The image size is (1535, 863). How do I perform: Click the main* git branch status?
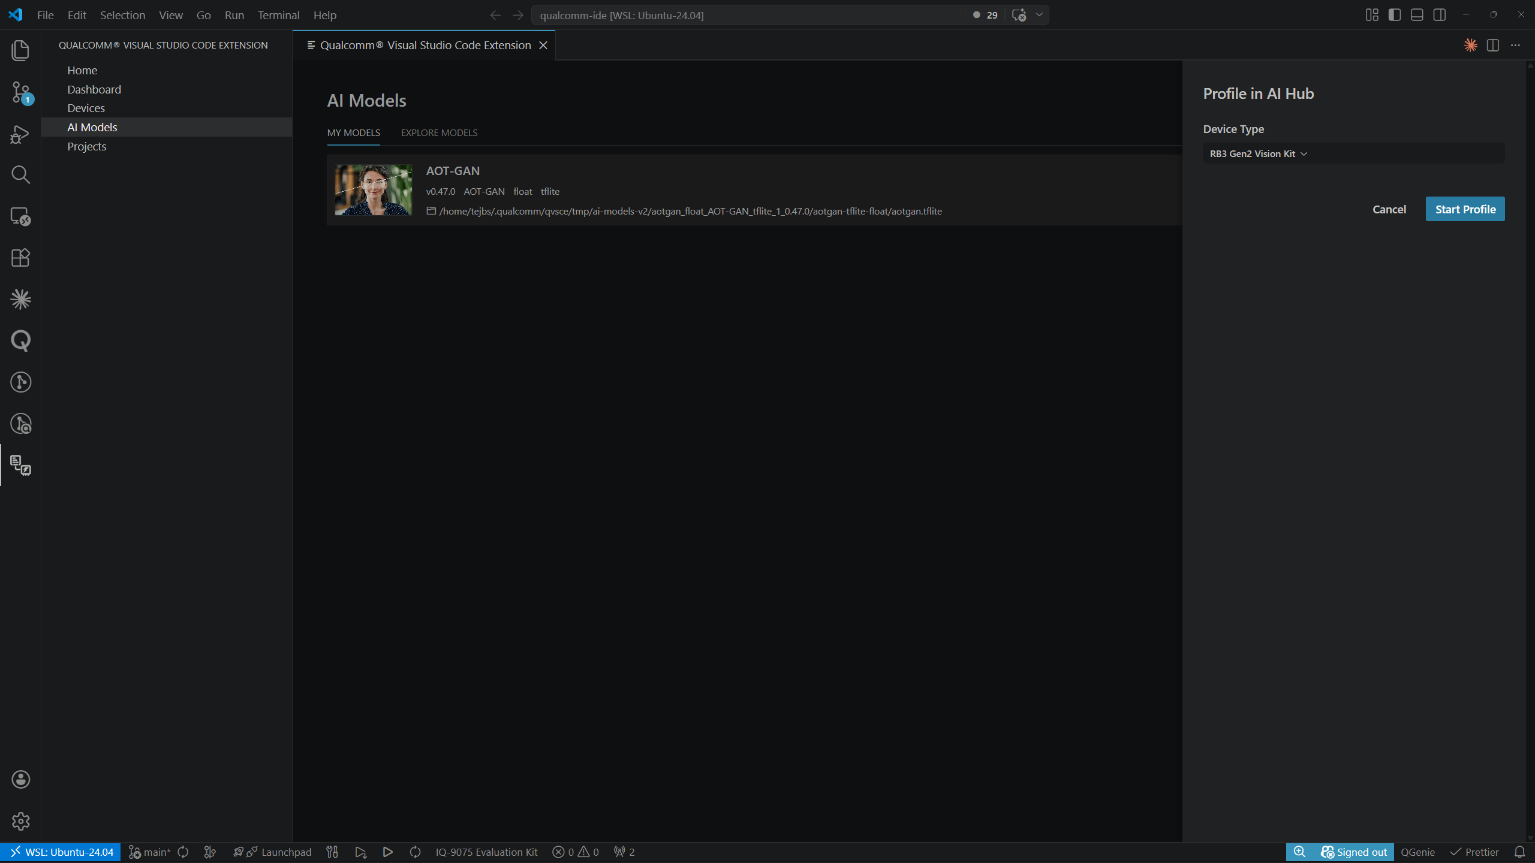click(150, 852)
